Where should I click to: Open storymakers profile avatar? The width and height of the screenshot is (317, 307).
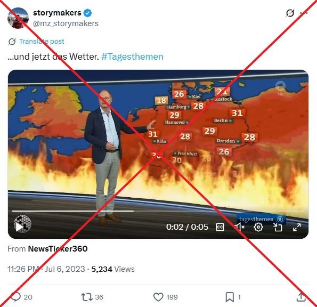pos(18,18)
